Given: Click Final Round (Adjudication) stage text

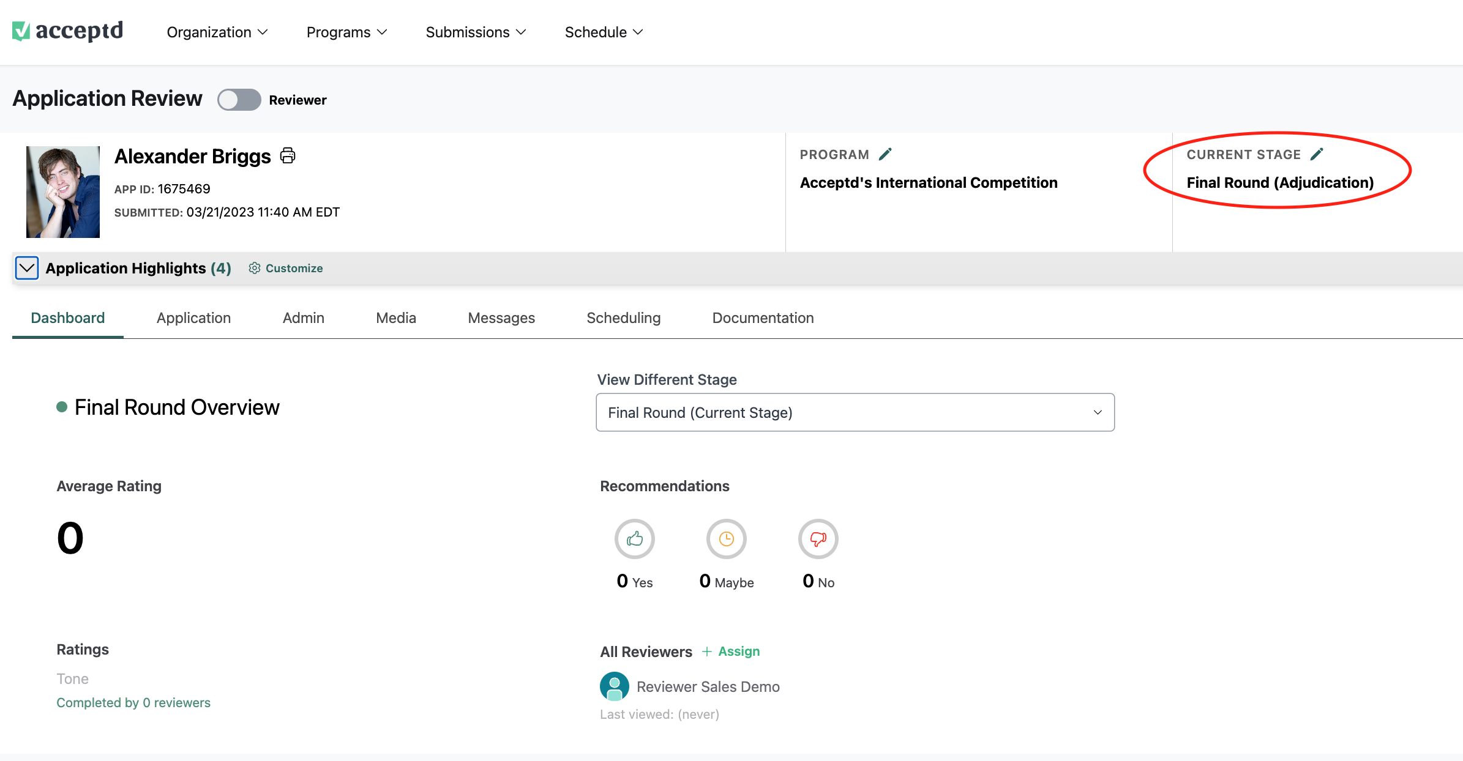Looking at the screenshot, I should [x=1280, y=183].
